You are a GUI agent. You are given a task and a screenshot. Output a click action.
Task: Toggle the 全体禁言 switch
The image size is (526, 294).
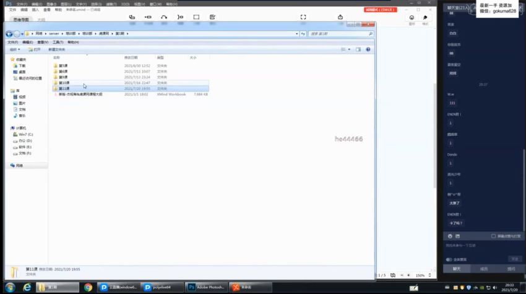(449, 259)
